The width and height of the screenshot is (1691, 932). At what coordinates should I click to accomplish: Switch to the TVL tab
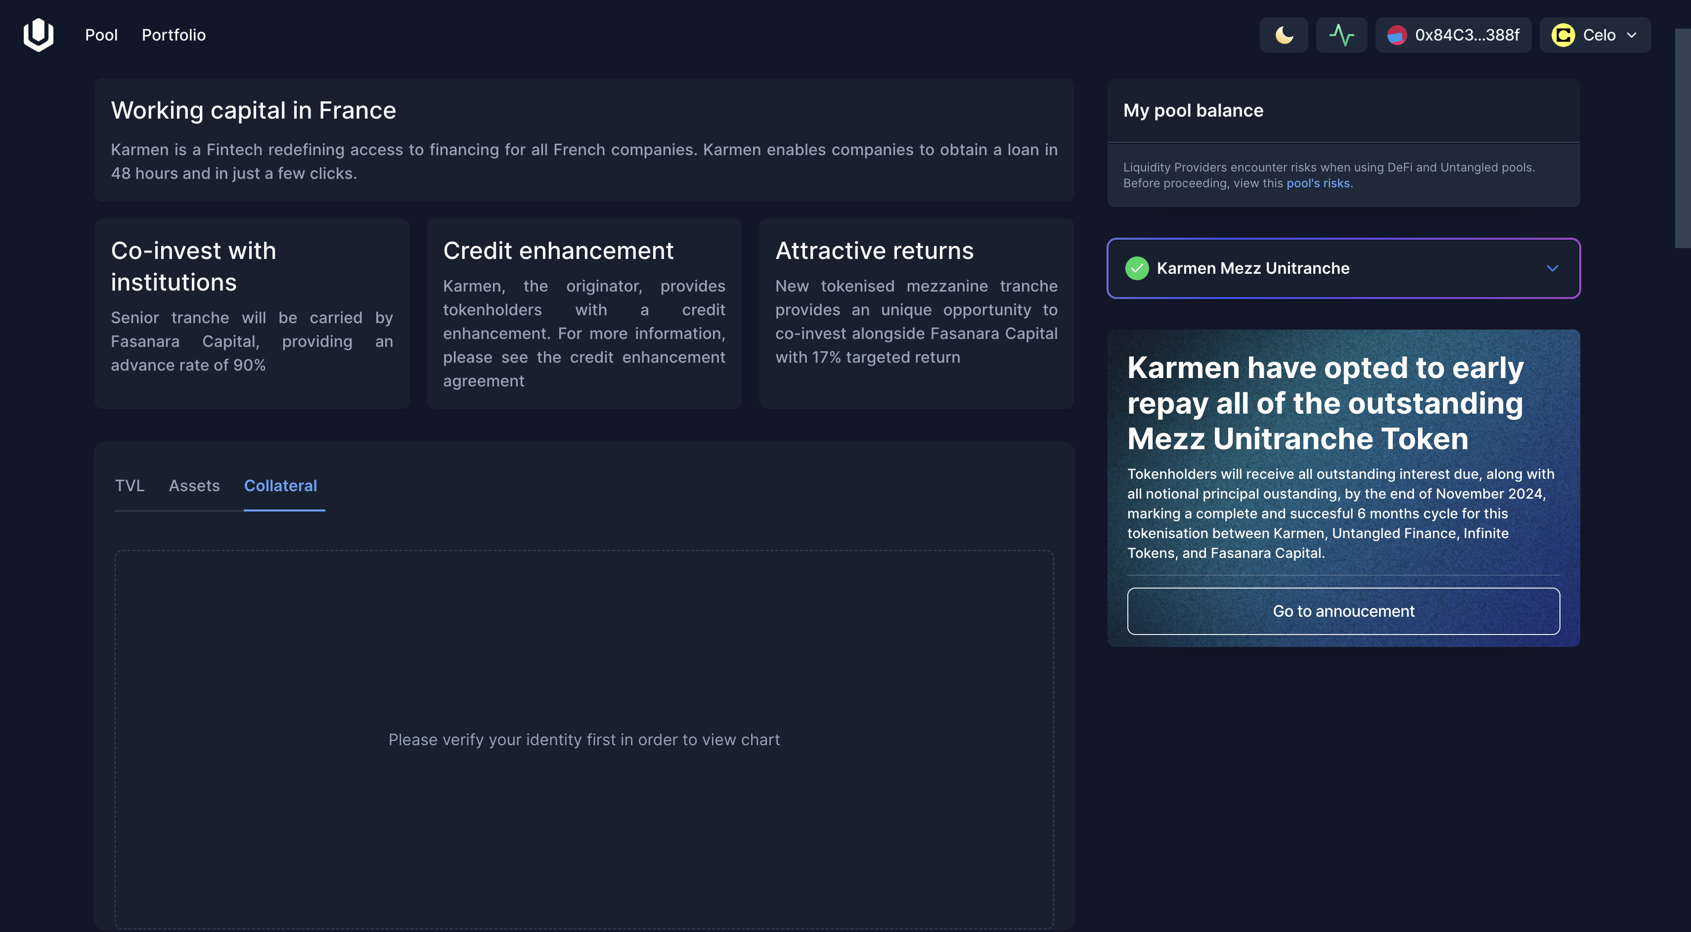click(x=130, y=485)
